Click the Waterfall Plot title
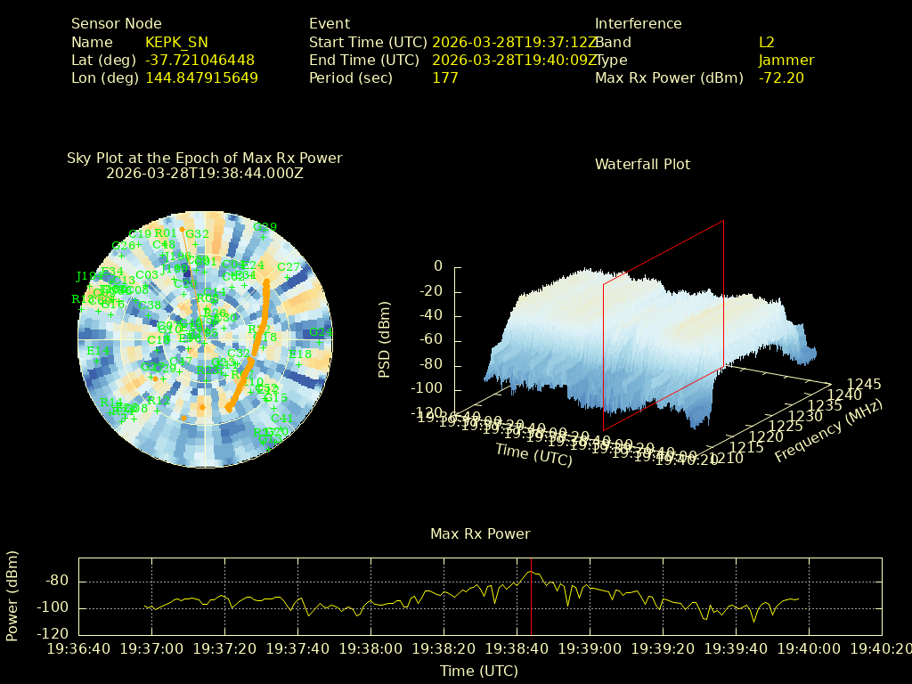912x684 pixels. coord(642,165)
